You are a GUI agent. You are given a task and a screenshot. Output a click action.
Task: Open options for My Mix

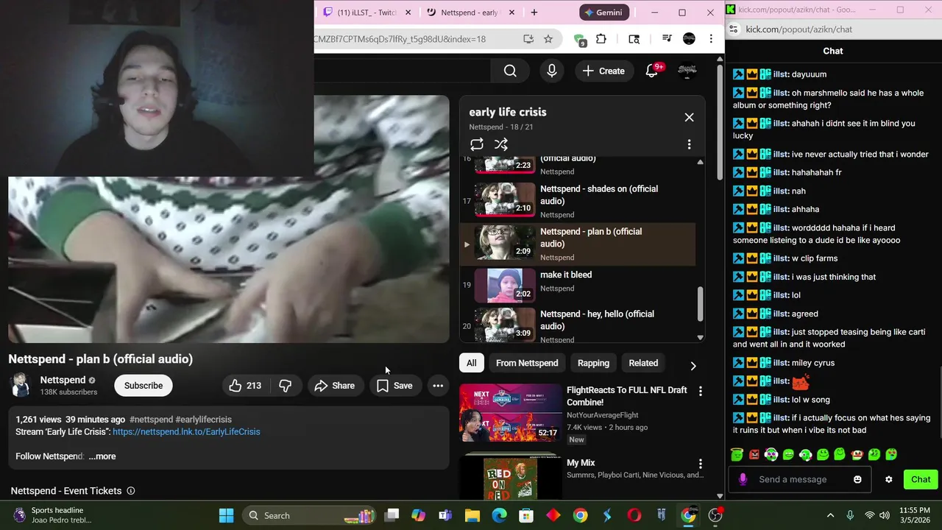[x=700, y=464]
